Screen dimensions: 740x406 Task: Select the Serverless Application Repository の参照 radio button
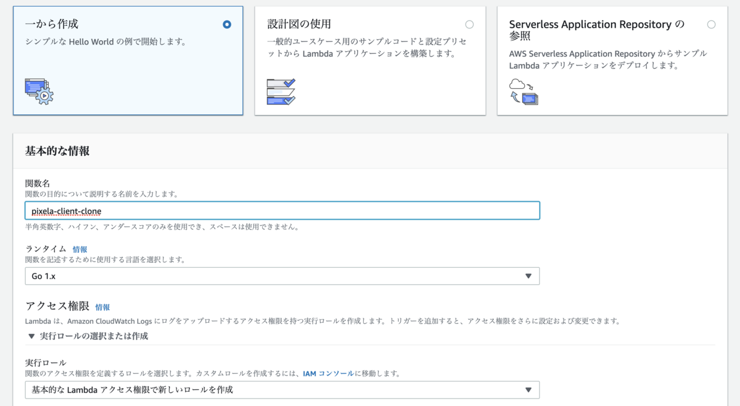point(712,24)
